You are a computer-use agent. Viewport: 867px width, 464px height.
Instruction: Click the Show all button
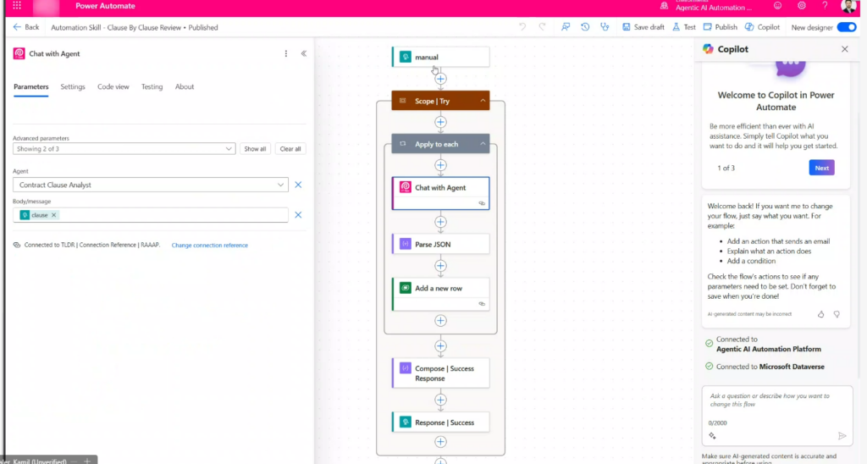tap(255, 149)
